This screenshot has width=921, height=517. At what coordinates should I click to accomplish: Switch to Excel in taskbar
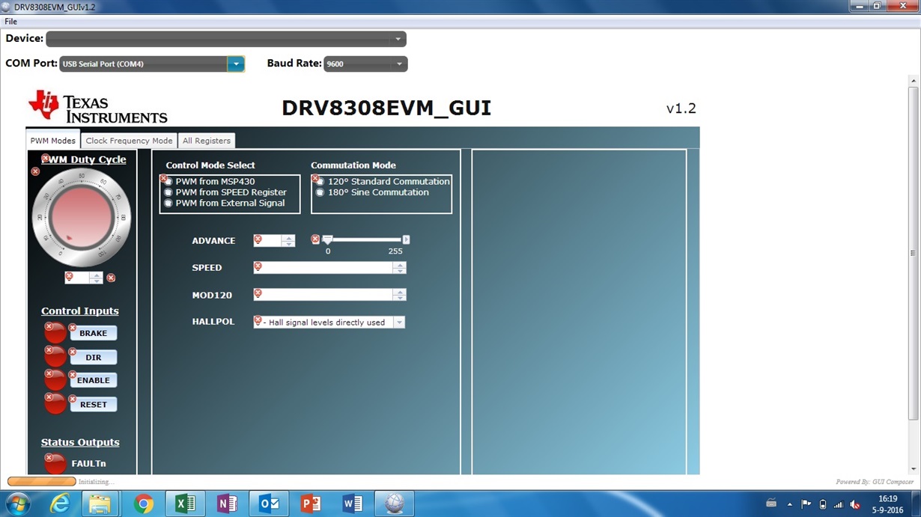(x=185, y=504)
